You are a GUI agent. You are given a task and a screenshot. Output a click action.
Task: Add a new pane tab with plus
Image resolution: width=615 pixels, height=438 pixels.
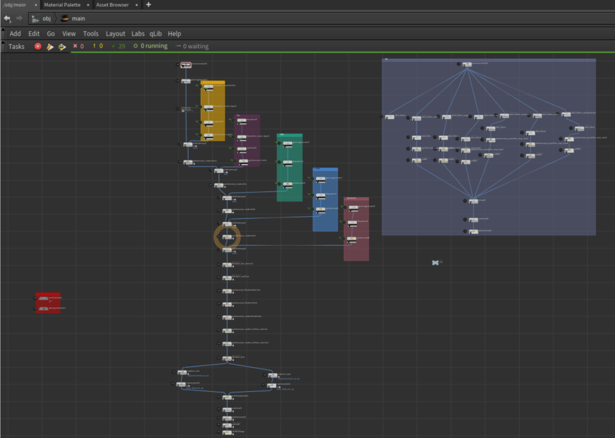(x=149, y=5)
